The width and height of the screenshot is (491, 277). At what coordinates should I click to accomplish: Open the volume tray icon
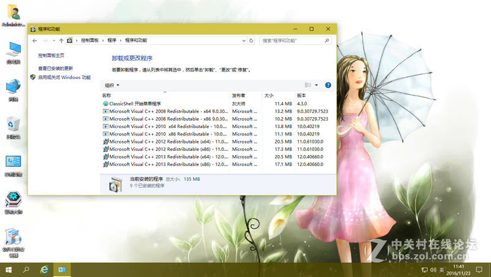pos(433,270)
